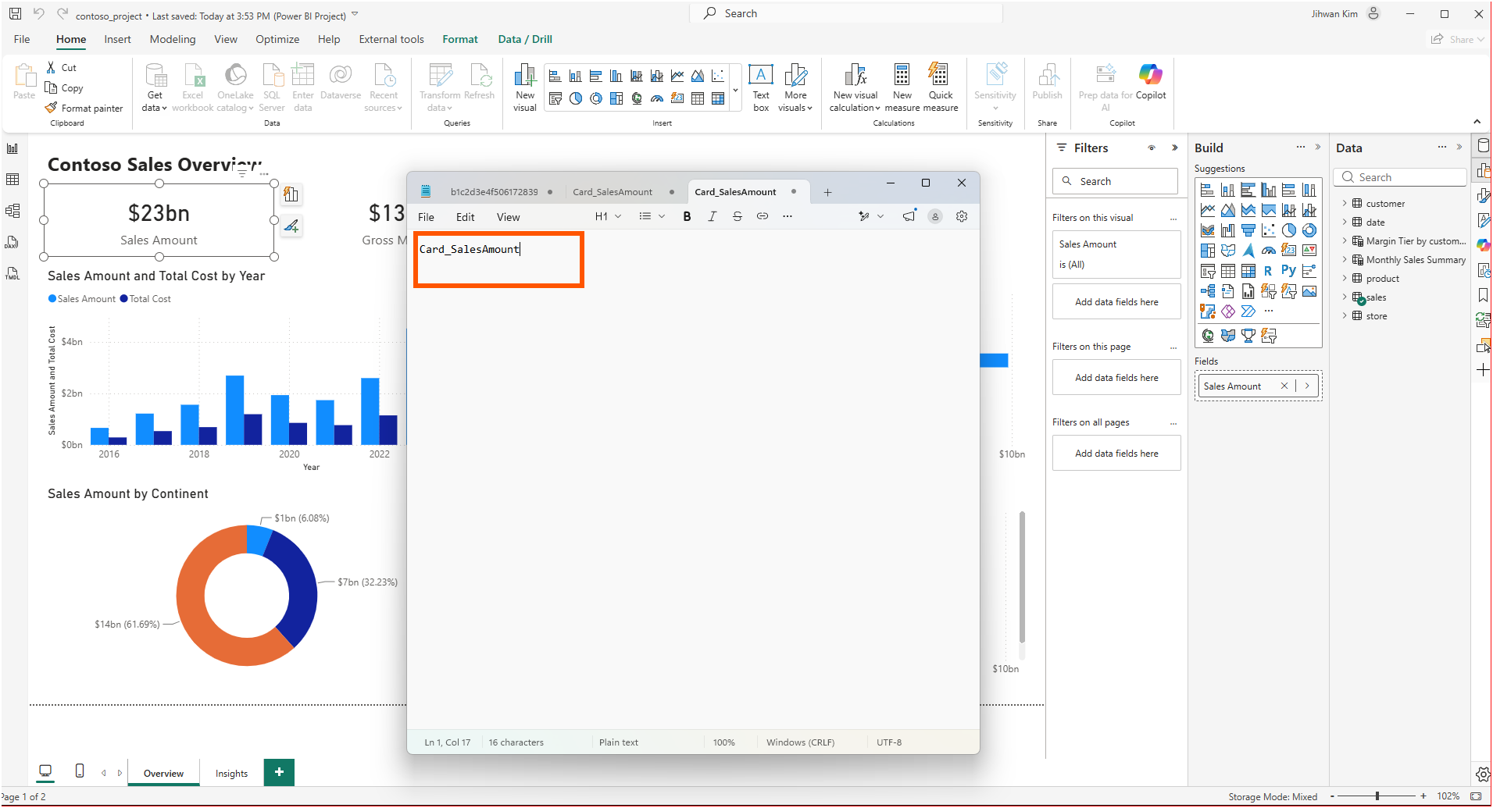Switch to mobile layout at bottom

click(x=80, y=771)
